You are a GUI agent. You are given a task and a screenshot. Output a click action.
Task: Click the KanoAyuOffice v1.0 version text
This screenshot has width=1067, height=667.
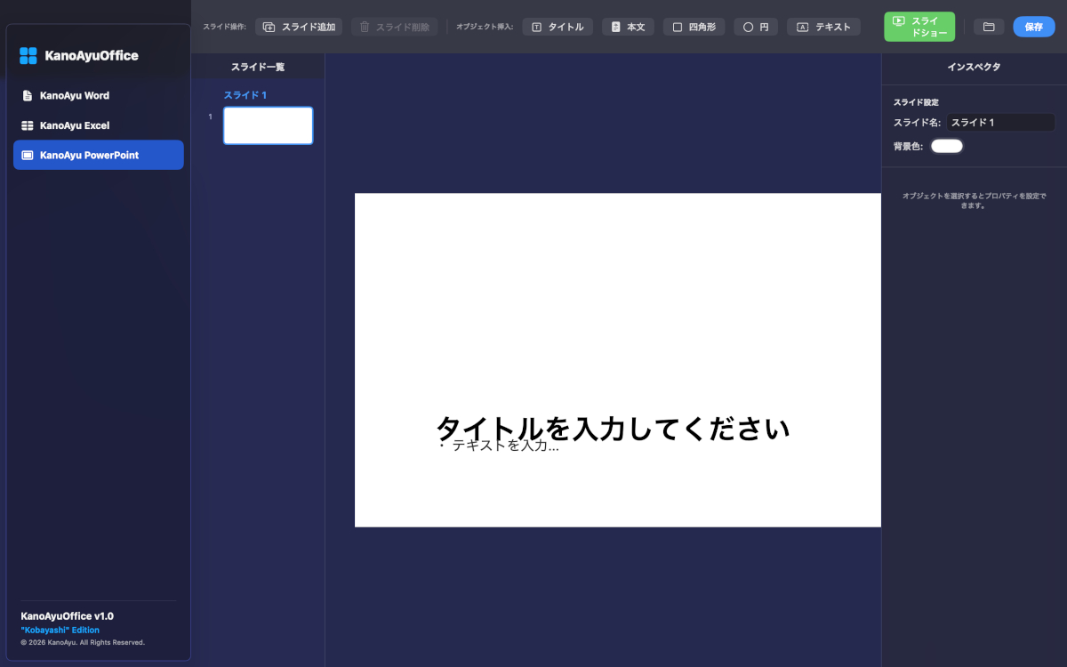[68, 615]
